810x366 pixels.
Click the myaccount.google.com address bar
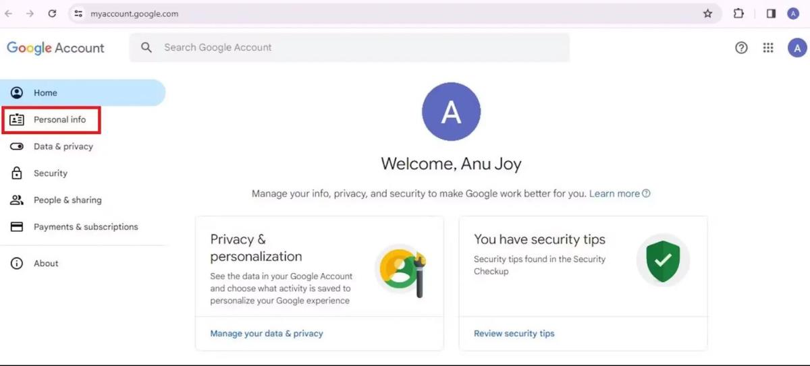tap(395, 13)
